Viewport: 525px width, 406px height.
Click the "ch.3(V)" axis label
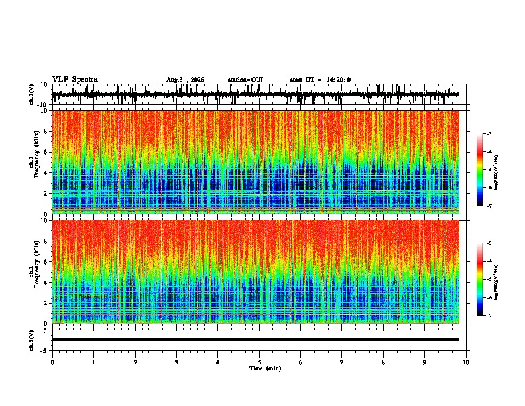(32, 340)
